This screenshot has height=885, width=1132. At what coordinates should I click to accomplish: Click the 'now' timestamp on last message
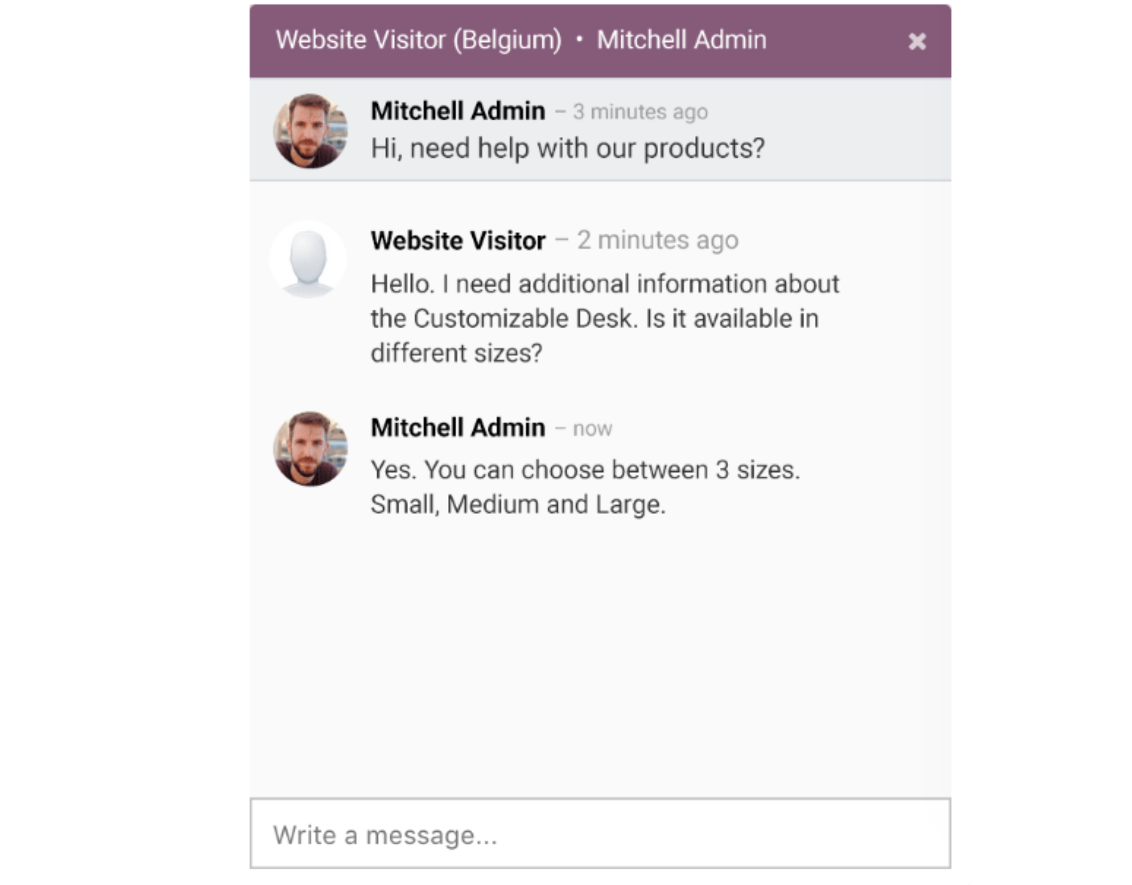593,429
